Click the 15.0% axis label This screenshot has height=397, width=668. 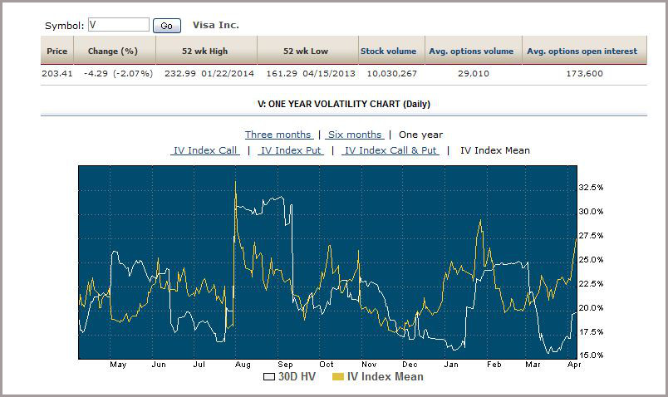click(x=591, y=355)
